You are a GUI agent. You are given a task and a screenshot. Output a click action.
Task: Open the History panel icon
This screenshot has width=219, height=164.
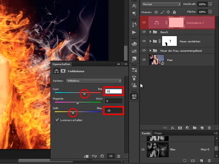point(134,25)
